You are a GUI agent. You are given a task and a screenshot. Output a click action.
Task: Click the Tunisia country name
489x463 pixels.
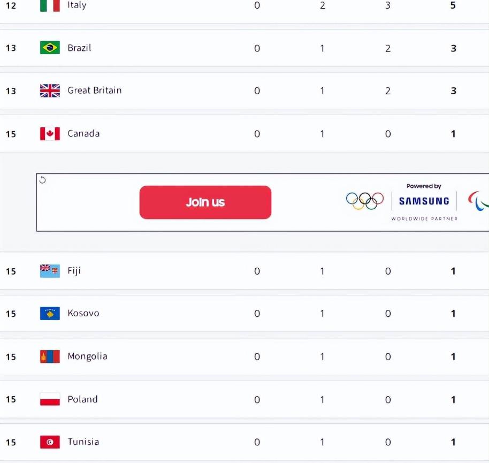(83, 442)
